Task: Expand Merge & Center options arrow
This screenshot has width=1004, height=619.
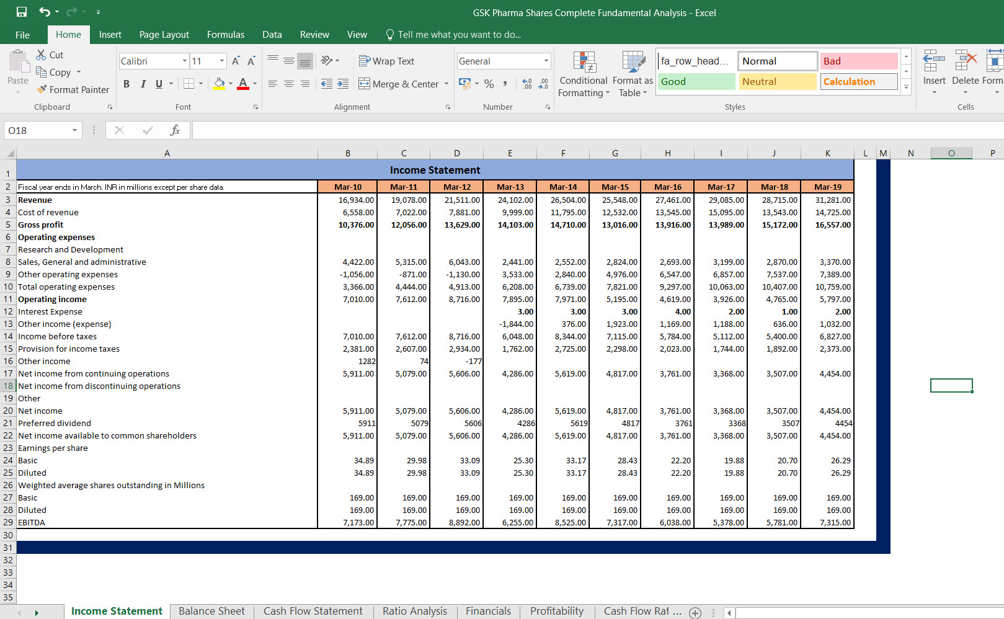Action: (446, 84)
